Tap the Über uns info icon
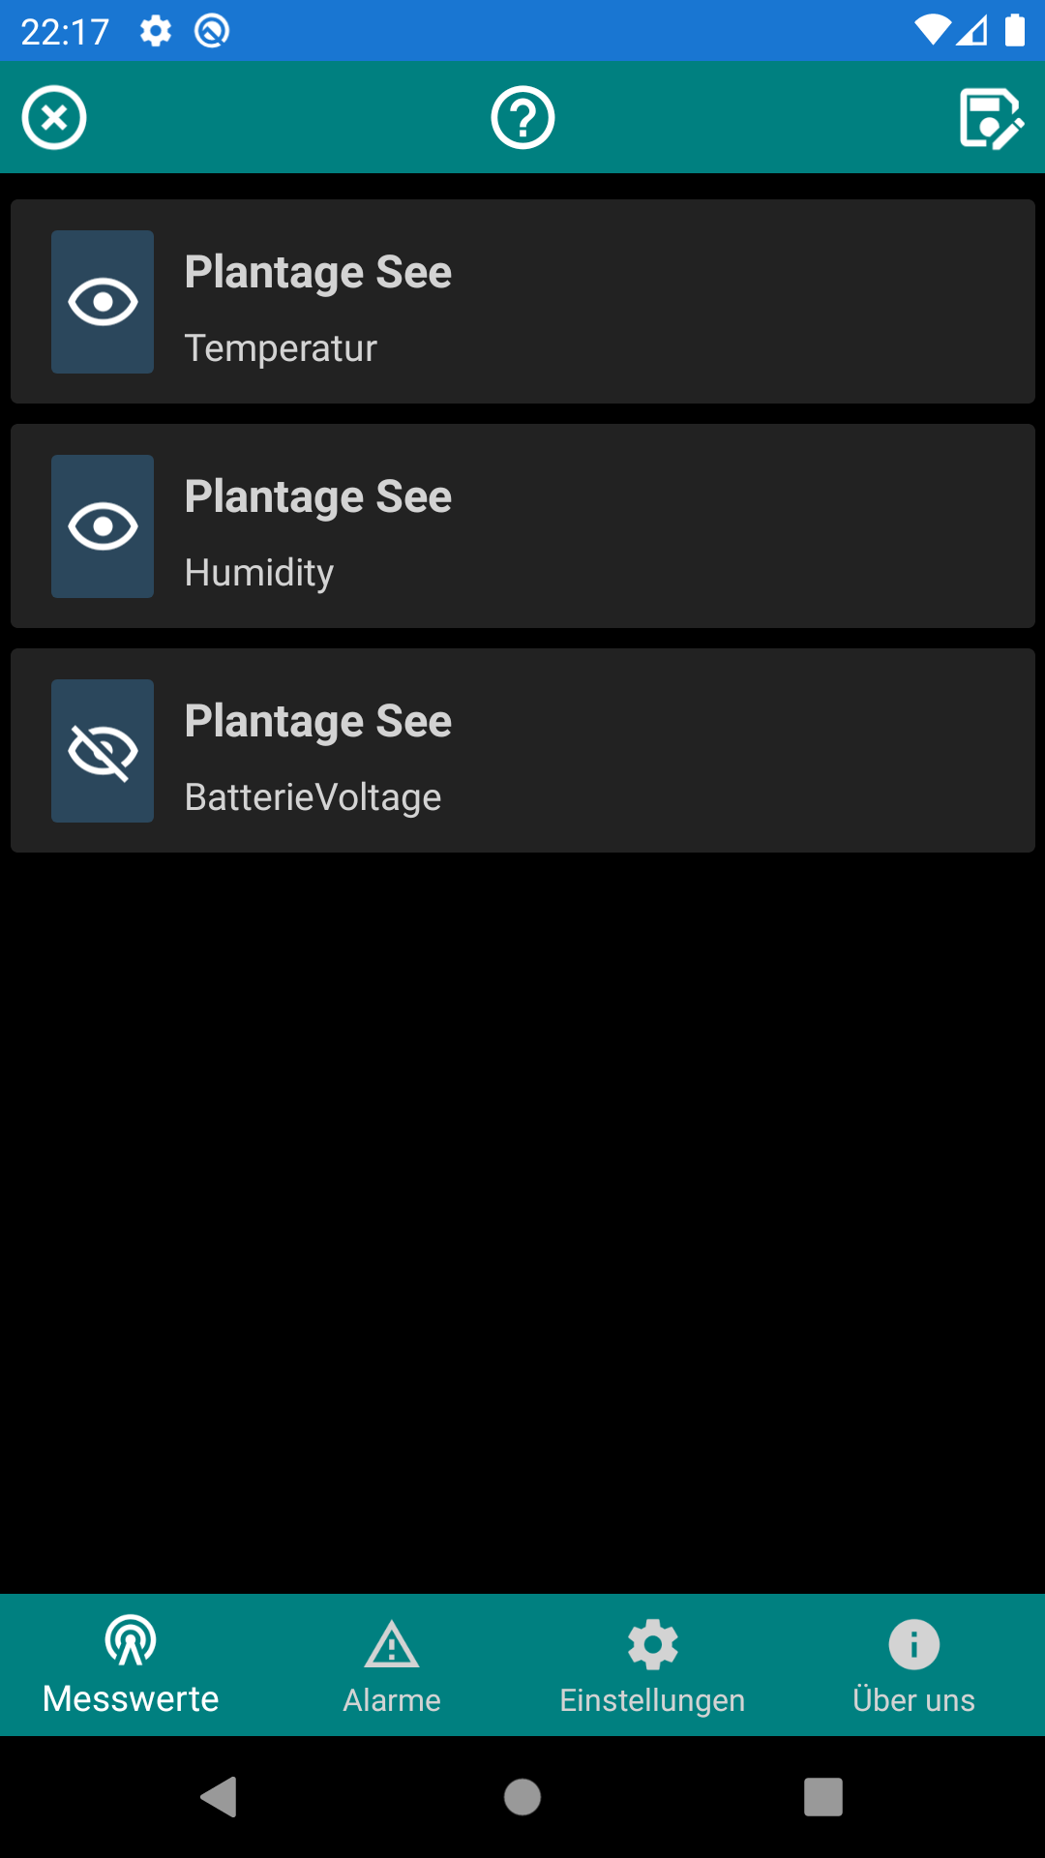This screenshot has width=1045, height=1858. (x=914, y=1644)
